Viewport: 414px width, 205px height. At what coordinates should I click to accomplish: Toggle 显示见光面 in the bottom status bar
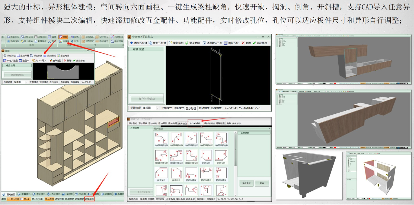37,199
